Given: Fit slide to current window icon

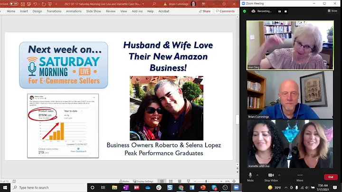Looking at the screenshot, I should 234,181.
